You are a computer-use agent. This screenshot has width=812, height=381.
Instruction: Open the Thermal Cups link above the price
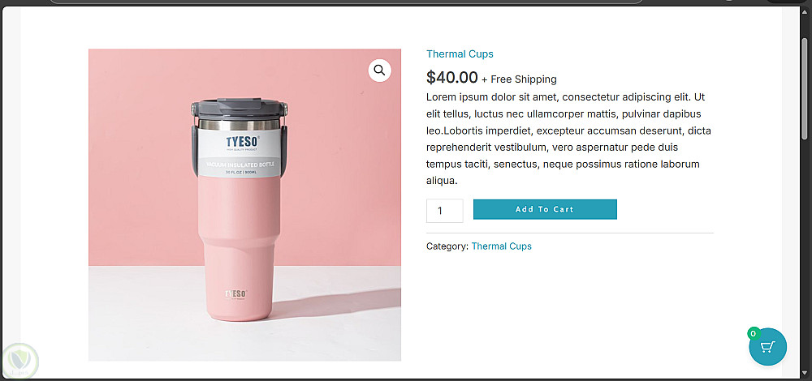tap(460, 54)
